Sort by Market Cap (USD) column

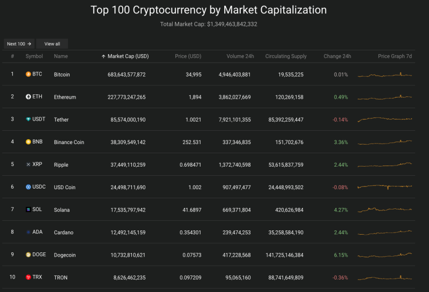click(x=128, y=56)
